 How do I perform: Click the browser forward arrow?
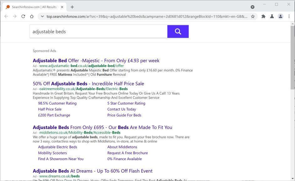click(x=15, y=16)
